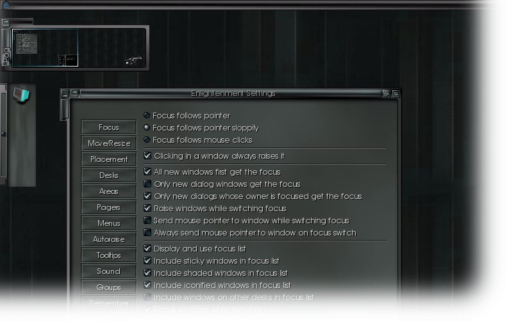Switch to the Areas tab

pyautogui.click(x=108, y=191)
